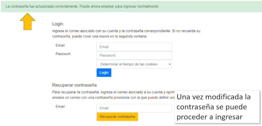The image size is (262, 126).
Task: Open the 'Determinar el tiempo de las cookies' dropdown
Action: [134, 64]
